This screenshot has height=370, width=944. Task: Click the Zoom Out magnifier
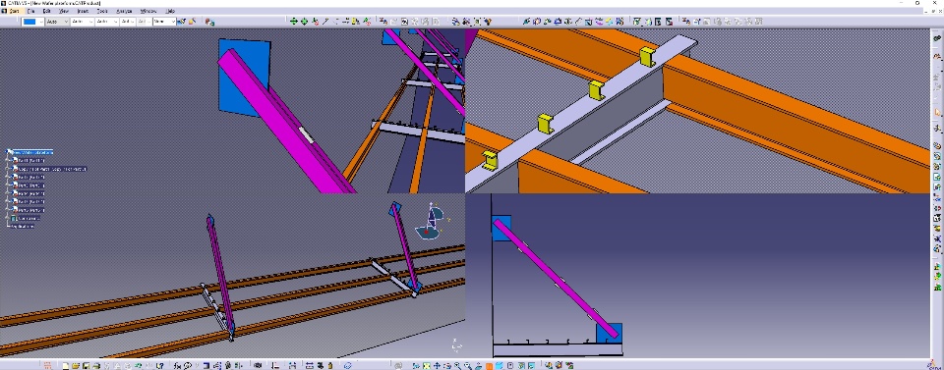(468, 365)
